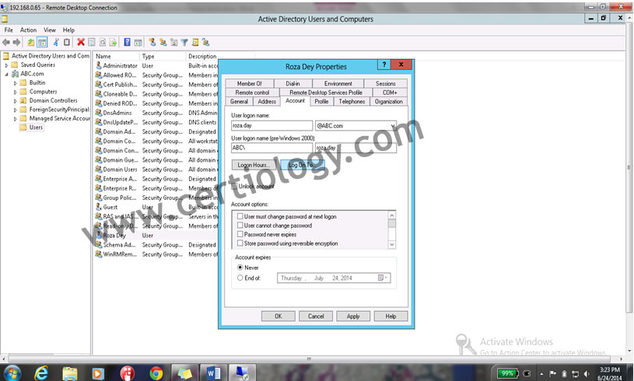This screenshot has height=381, width=634.
Task: Select the 'End of' account expires radio button
Action: point(240,278)
